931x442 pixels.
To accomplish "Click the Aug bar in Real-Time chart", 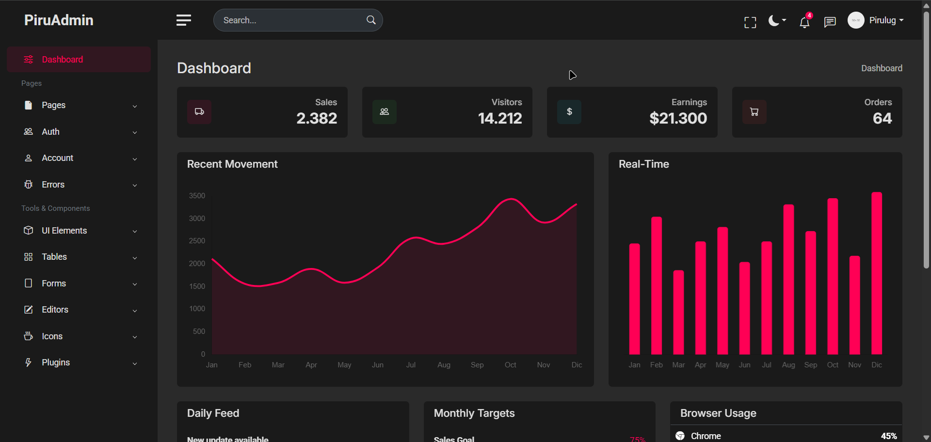I will 788,280.
